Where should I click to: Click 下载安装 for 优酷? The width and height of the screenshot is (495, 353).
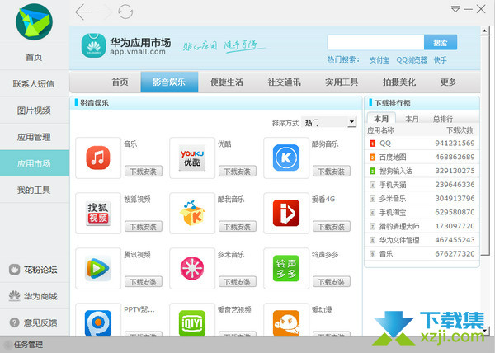point(238,172)
